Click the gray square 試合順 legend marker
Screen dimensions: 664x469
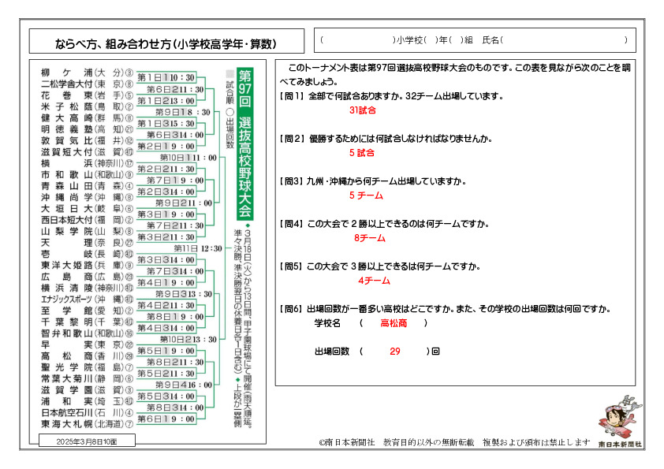tap(229, 73)
